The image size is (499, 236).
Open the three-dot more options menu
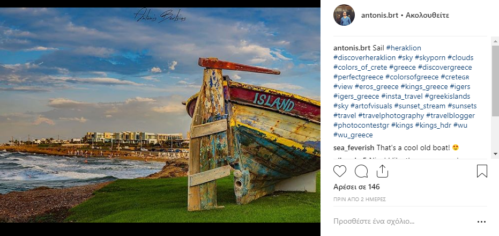click(x=481, y=222)
